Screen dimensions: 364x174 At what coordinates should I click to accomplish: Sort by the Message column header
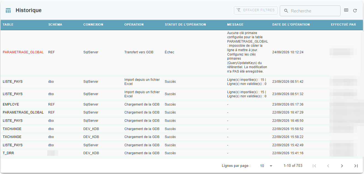235,24
